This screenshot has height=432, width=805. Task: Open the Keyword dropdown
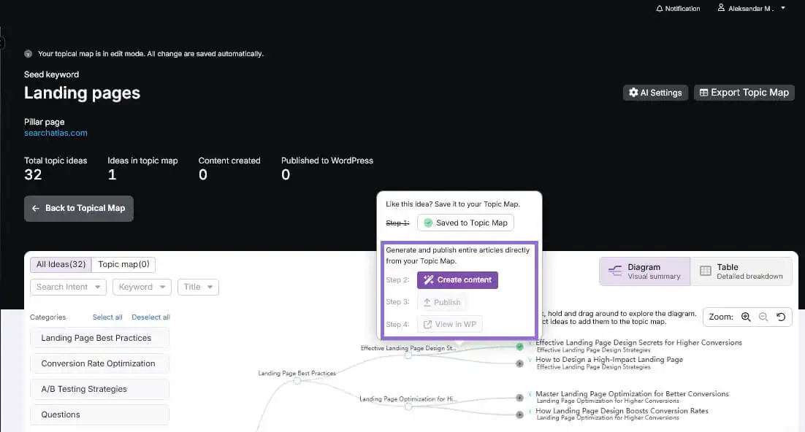click(142, 287)
